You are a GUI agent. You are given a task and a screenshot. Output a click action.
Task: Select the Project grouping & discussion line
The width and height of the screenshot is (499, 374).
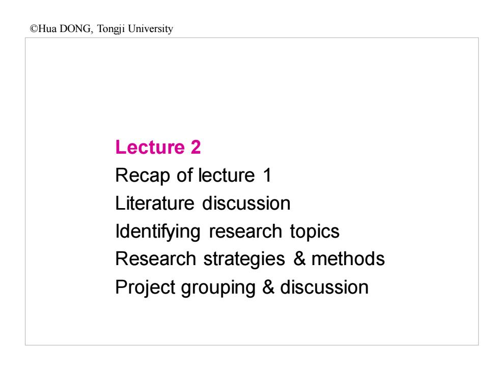tap(242, 287)
